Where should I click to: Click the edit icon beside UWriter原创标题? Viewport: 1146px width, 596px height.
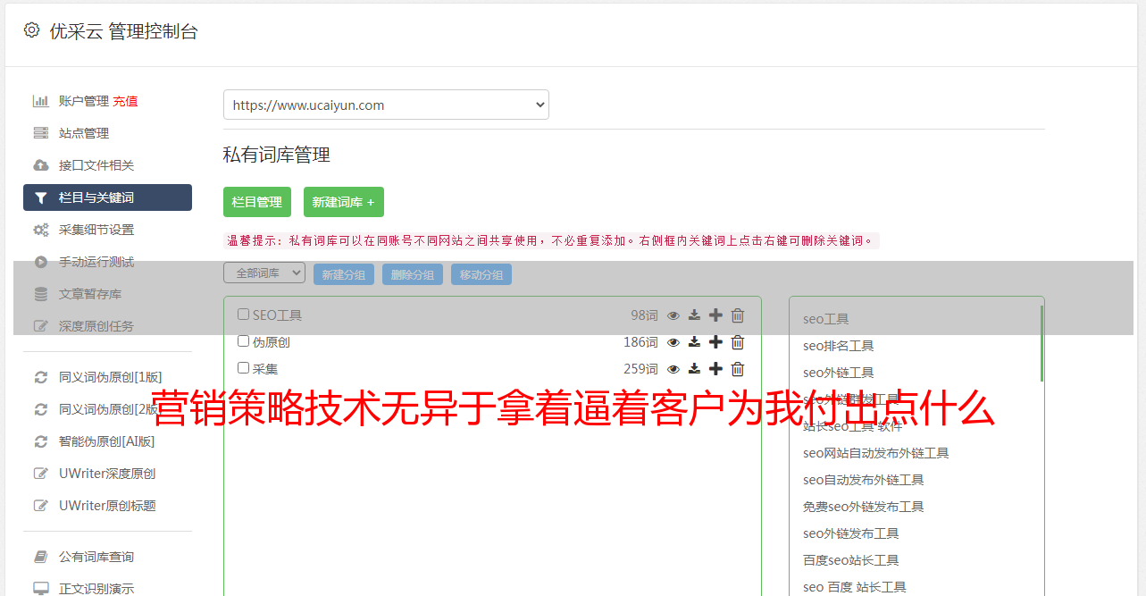[41, 506]
